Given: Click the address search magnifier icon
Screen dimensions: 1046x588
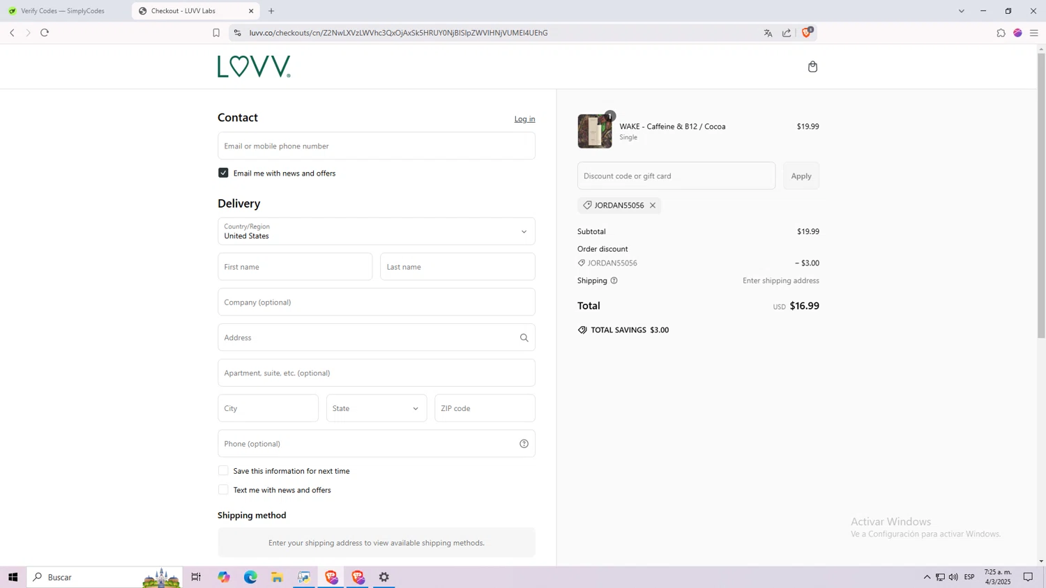Looking at the screenshot, I should [x=524, y=338].
